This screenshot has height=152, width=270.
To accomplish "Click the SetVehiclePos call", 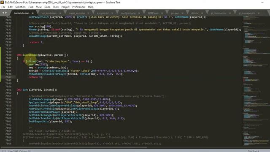I will click(x=38, y=106).
